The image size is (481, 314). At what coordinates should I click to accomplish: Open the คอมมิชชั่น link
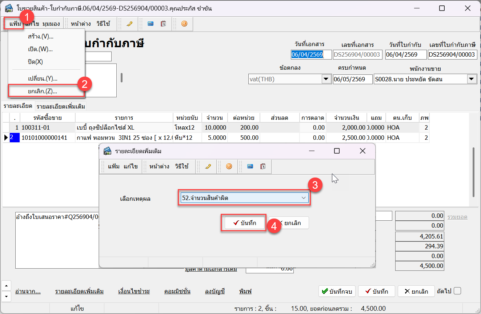177,291
